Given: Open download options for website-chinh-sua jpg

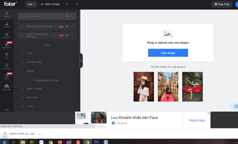Looking at the screenshot, I should [39, 133].
